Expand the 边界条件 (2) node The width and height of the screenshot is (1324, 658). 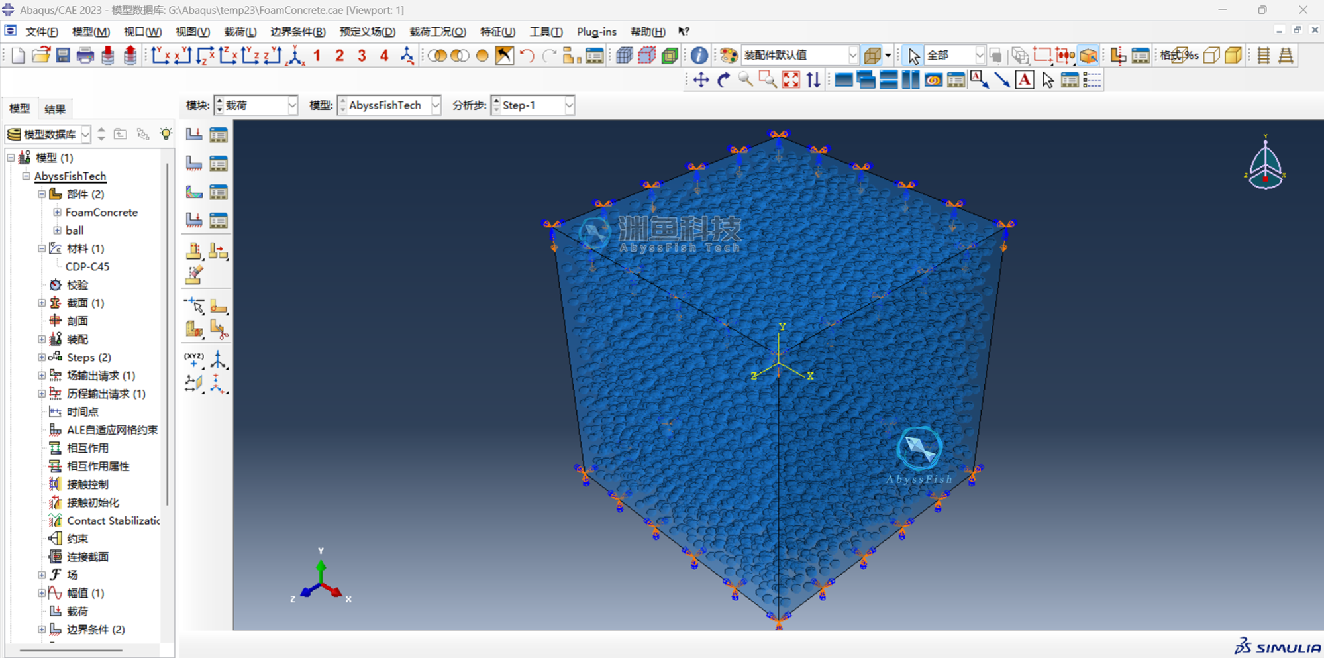42,630
